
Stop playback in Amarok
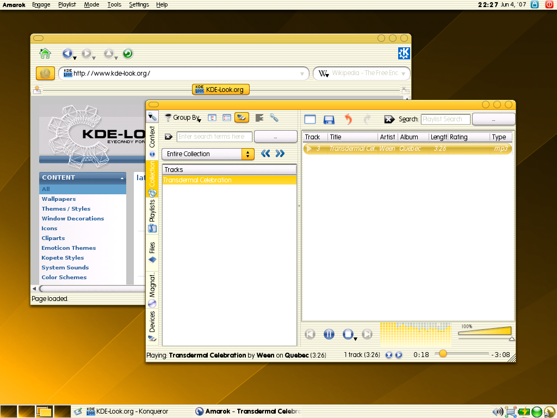[x=348, y=334]
